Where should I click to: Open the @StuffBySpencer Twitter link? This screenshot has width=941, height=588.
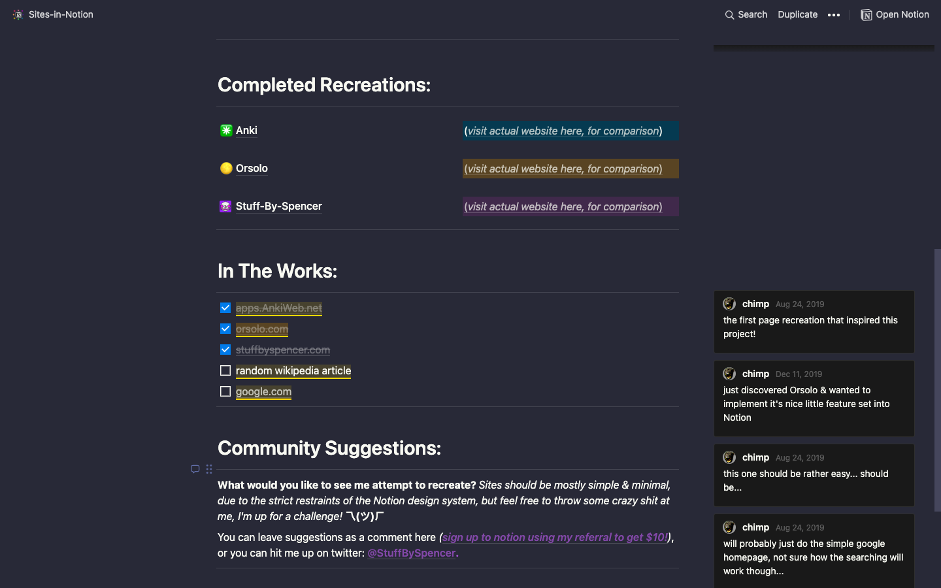412,553
